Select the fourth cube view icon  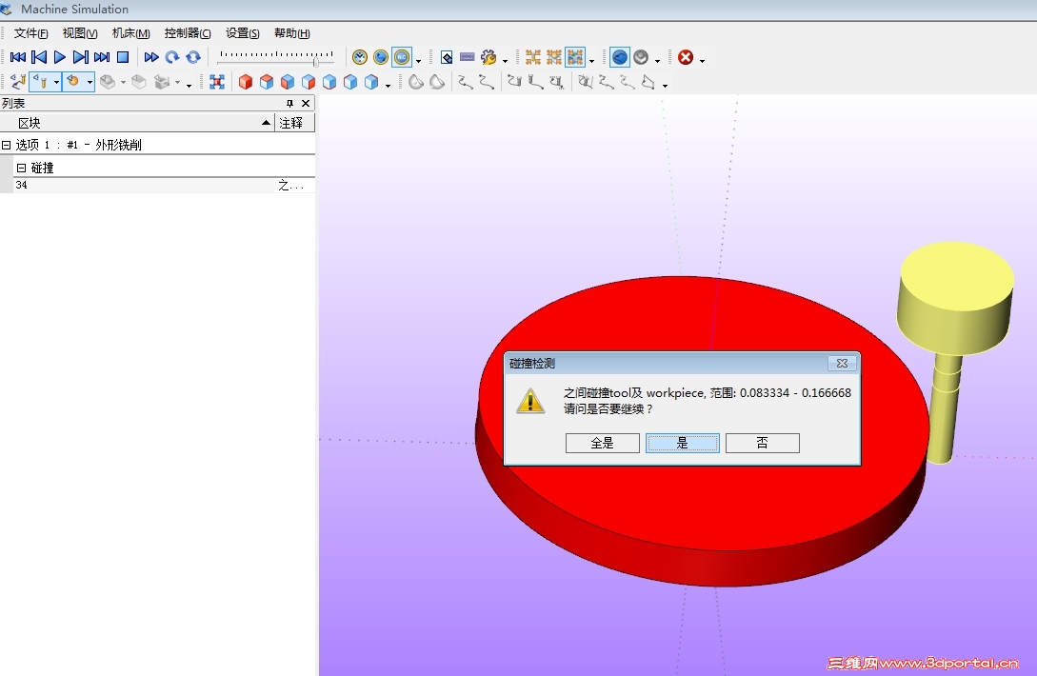point(309,82)
